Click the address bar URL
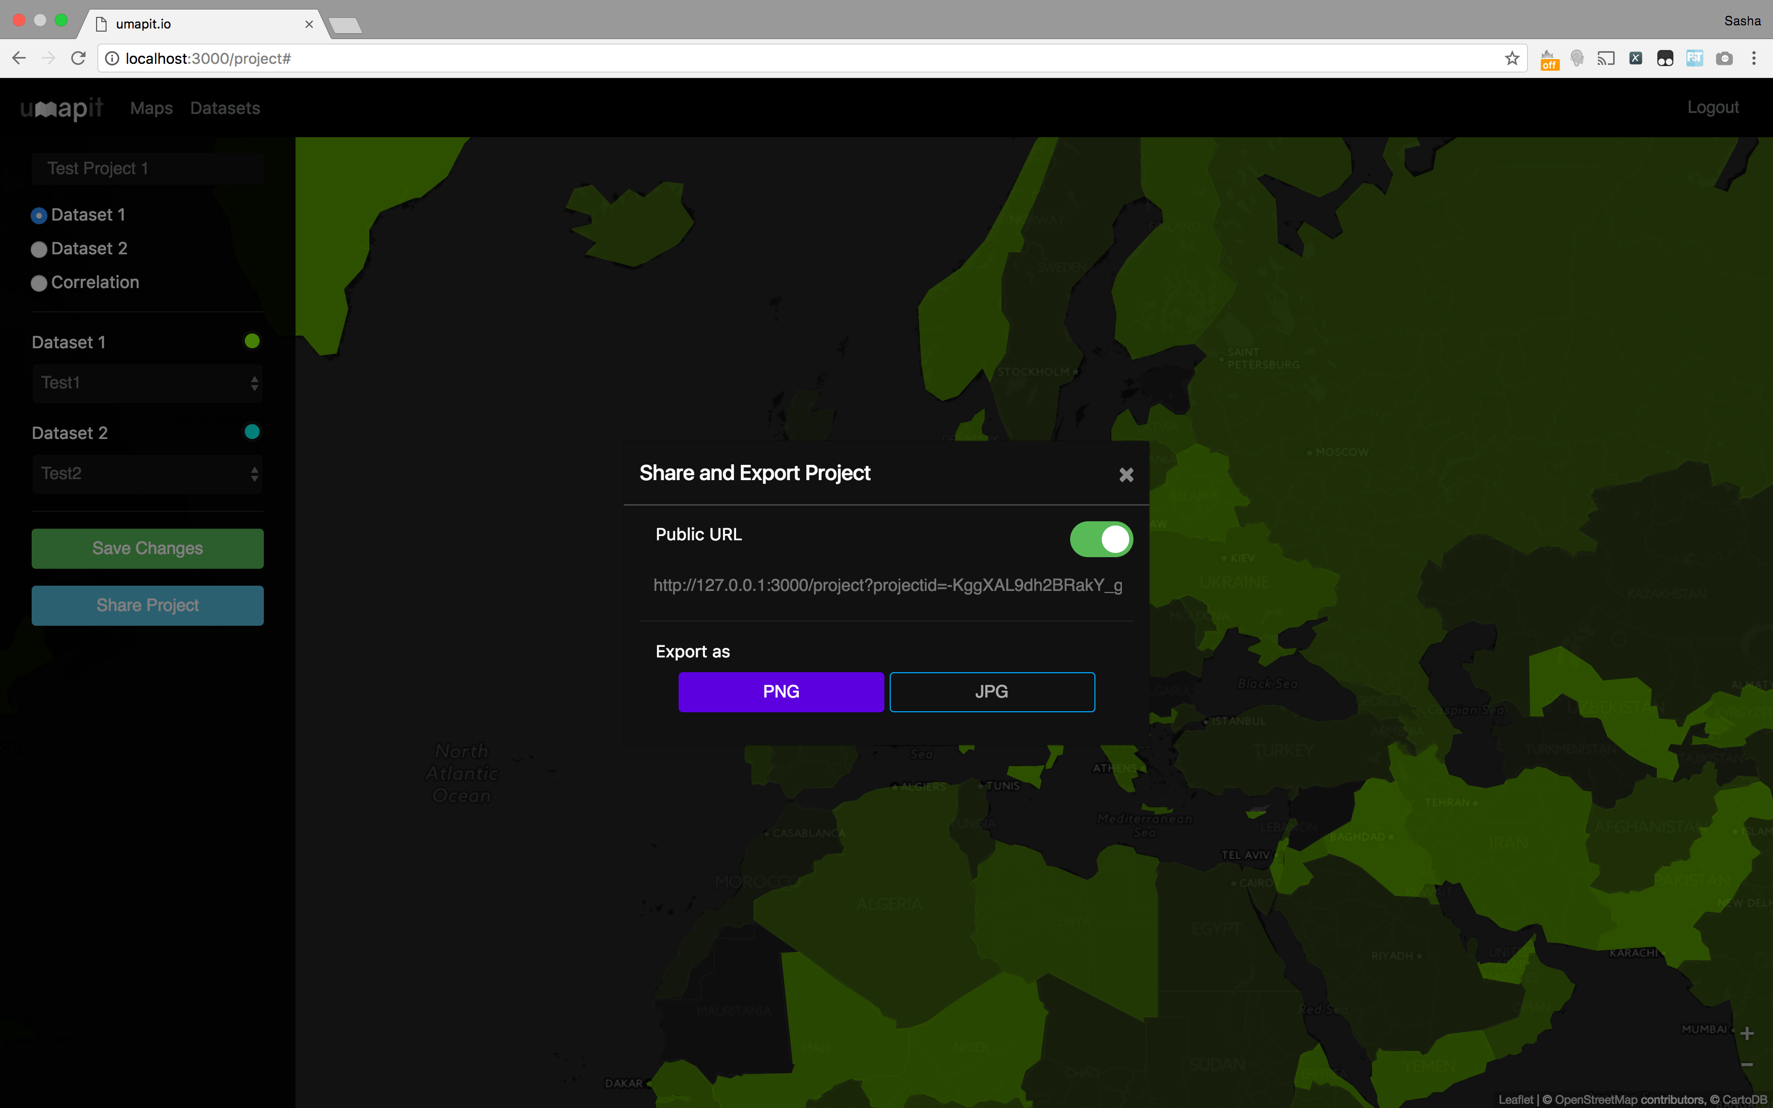Image resolution: width=1773 pixels, height=1108 pixels. point(208,59)
